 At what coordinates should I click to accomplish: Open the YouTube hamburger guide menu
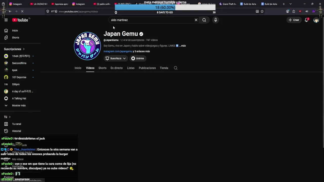[6, 20]
